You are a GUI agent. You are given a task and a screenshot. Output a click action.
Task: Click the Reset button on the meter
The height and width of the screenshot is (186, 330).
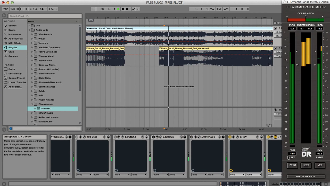click(293, 165)
